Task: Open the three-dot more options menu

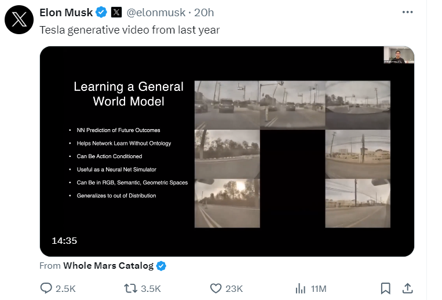Action: 408,12
